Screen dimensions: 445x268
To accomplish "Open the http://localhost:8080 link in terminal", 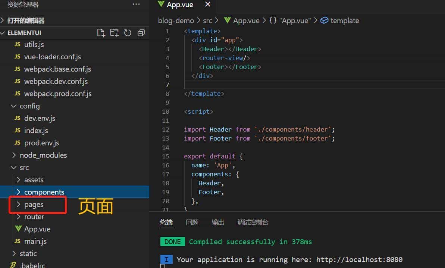I will [359, 259].
